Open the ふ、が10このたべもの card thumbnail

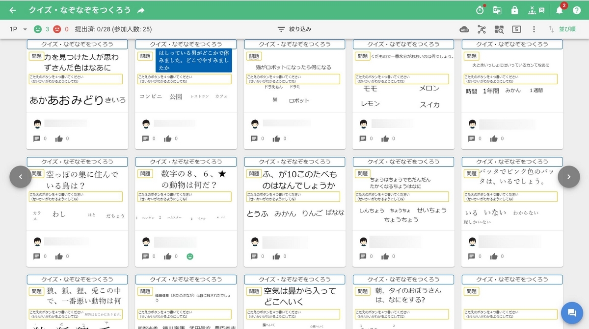tap(295, 193)
